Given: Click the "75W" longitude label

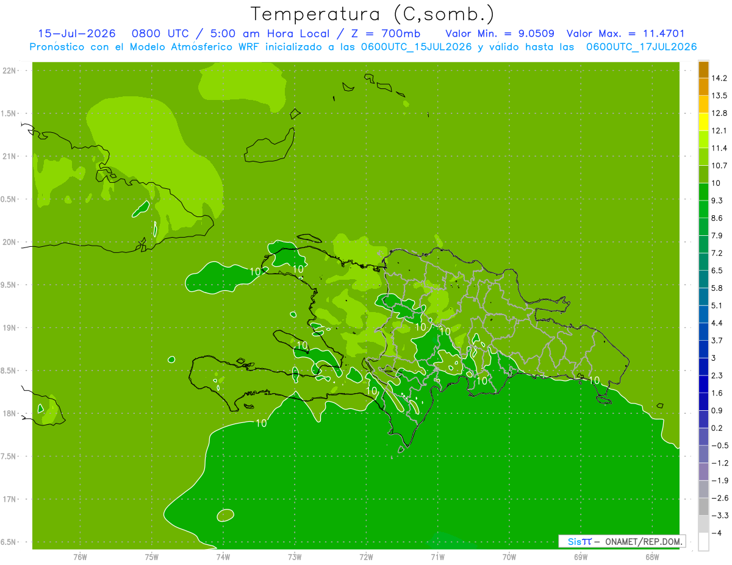Looking at the screenshot, I should 152,556.
